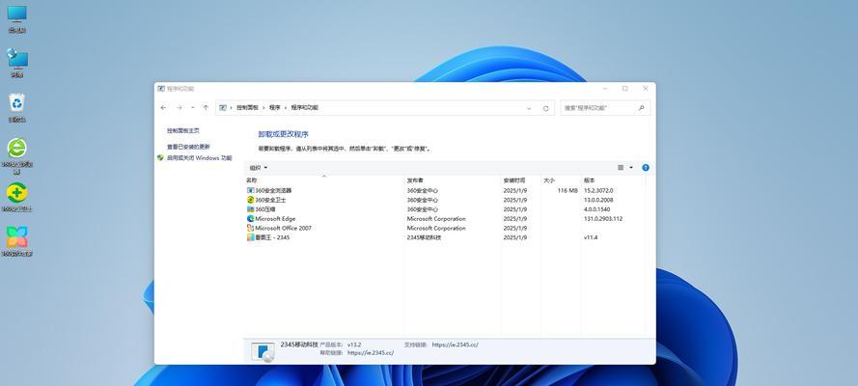The height and width of the screenshot is (386, 858).
Task: Open help via the blue question mark
Action: click(x=646, y=168)
